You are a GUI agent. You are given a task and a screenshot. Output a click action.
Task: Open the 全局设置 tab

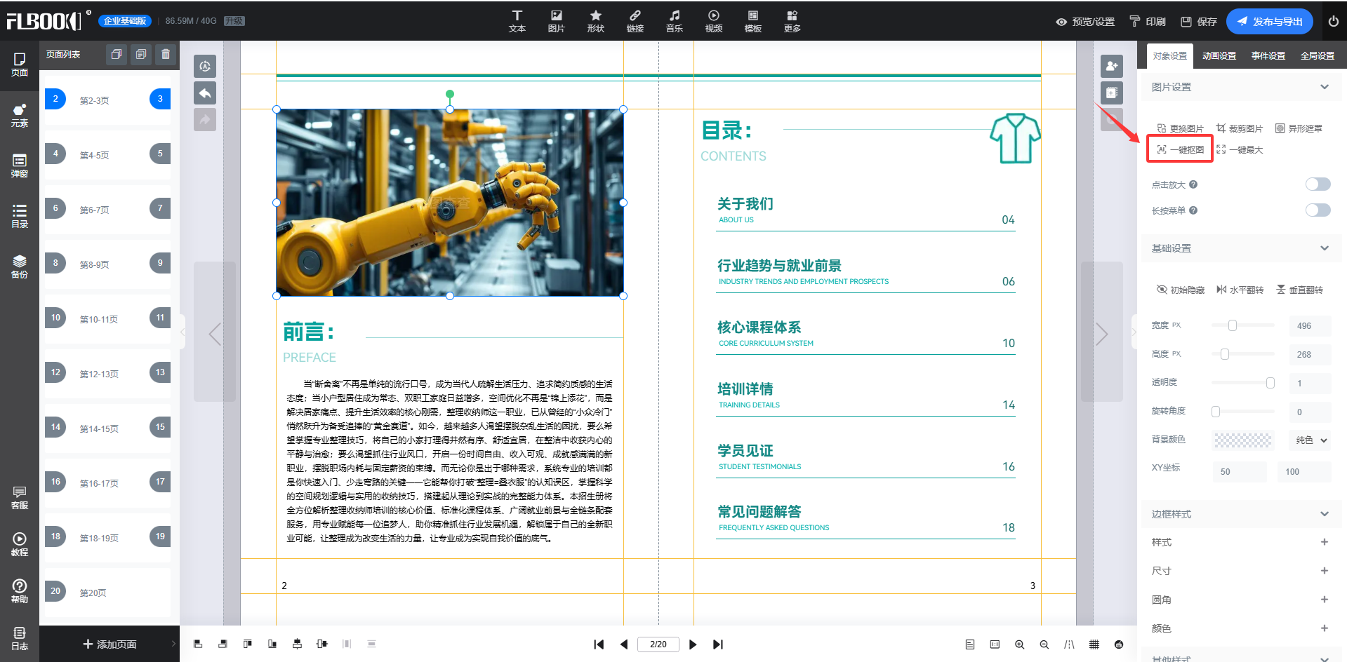click(1317, 56)
